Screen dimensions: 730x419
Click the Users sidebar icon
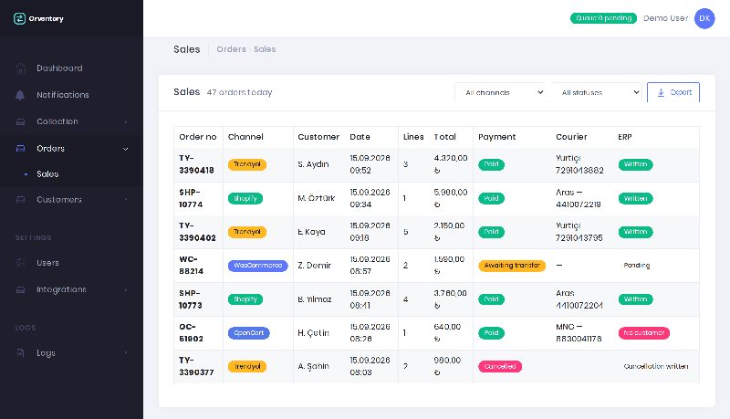pyautogui.click(x=20, y=263)
